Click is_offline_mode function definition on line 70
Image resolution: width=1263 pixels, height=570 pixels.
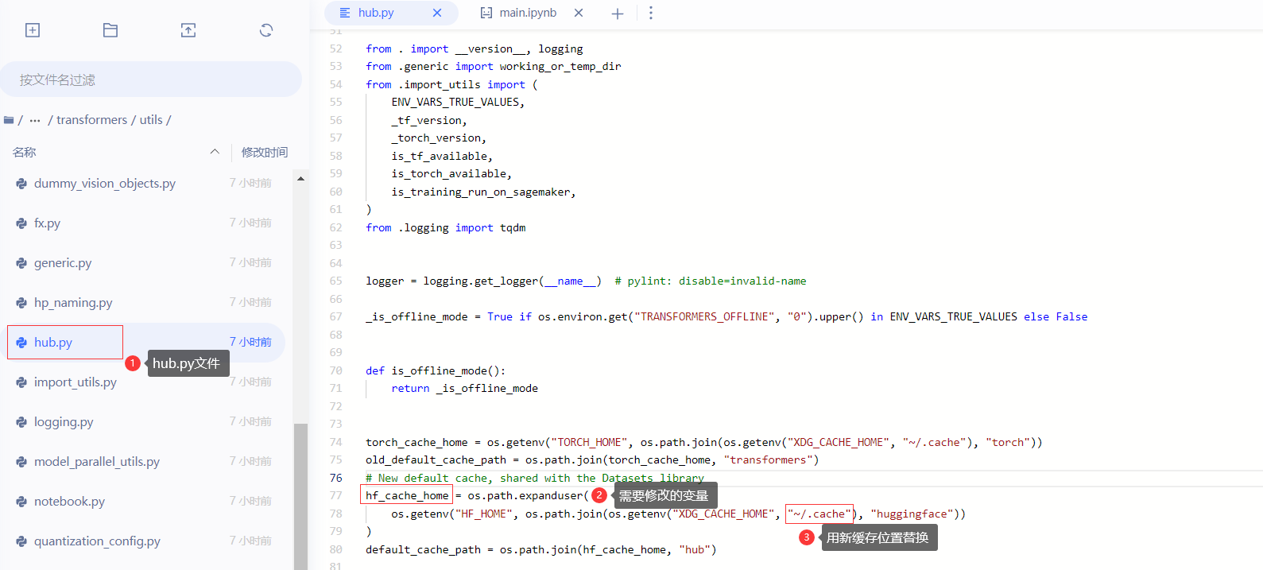click(436, 370)
